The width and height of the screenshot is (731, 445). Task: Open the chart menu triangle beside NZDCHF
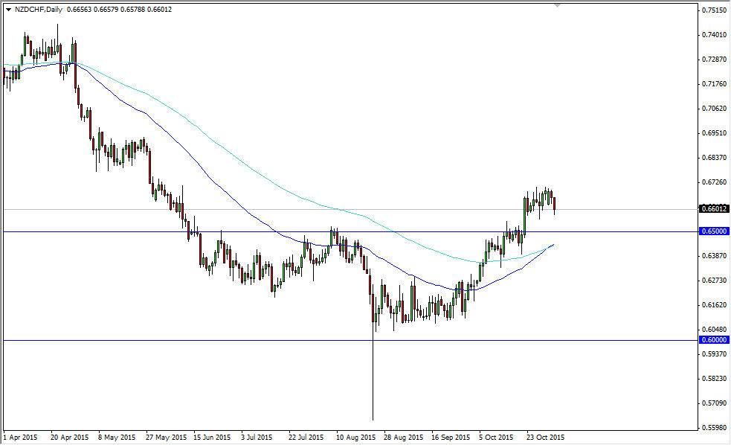click(8, 10)
